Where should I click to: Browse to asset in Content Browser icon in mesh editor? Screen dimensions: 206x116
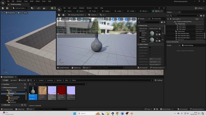64,15
